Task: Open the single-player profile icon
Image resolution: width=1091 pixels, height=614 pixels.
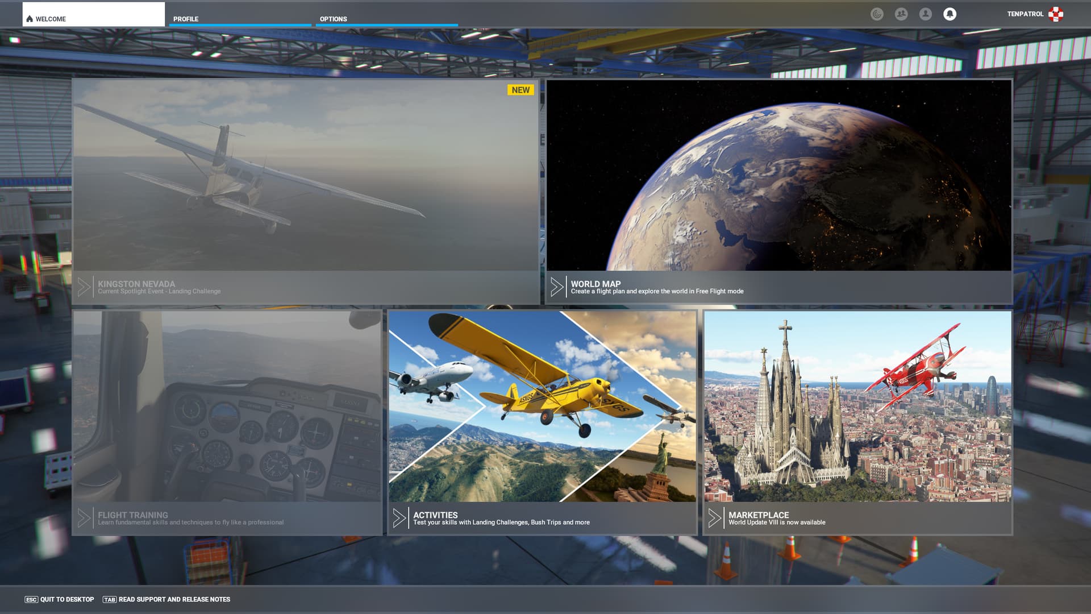Action: (925, 14)
